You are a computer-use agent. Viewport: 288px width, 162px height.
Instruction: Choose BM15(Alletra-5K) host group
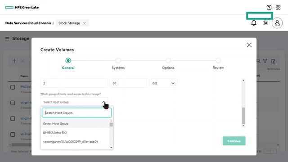(x=75, y=133)
